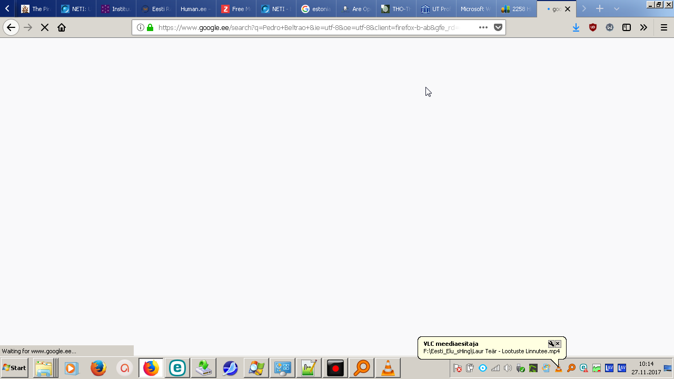Switch to the 'Institu' tab
The height and width of the screenshot is (379, 674).
(x=116, y=9)
